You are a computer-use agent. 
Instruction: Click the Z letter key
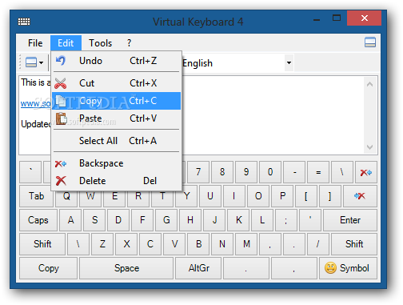pos(102,244)
